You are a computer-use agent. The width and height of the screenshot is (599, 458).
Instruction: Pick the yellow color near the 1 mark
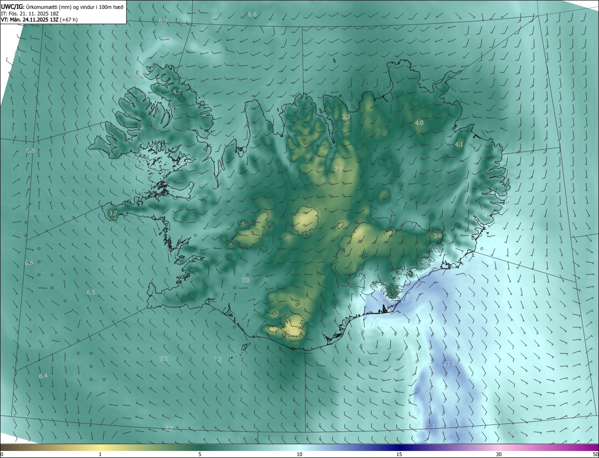[100, 447]
